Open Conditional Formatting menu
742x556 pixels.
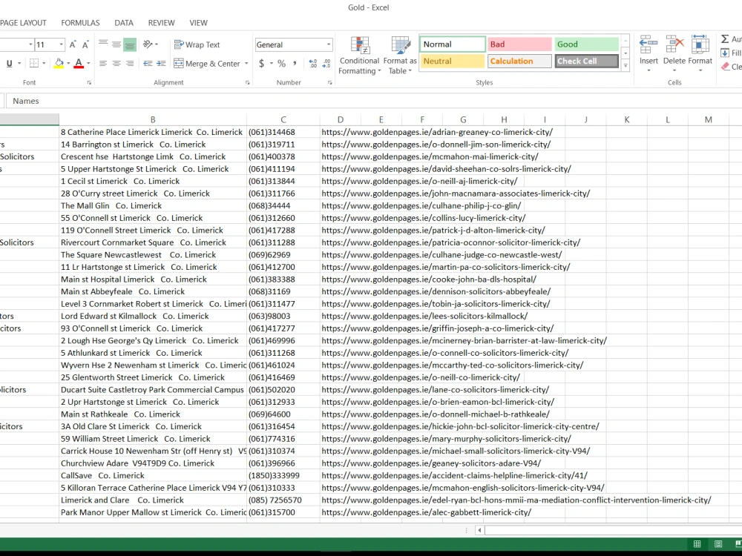click(x=360, y=56)
